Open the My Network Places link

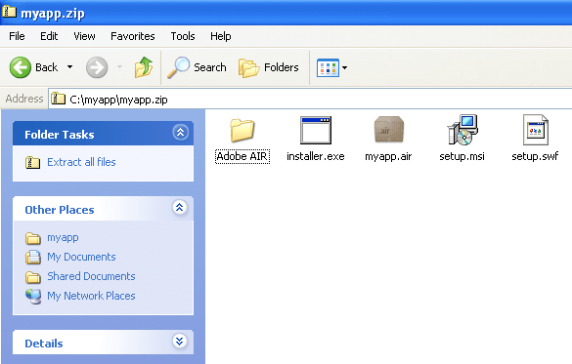91,296
